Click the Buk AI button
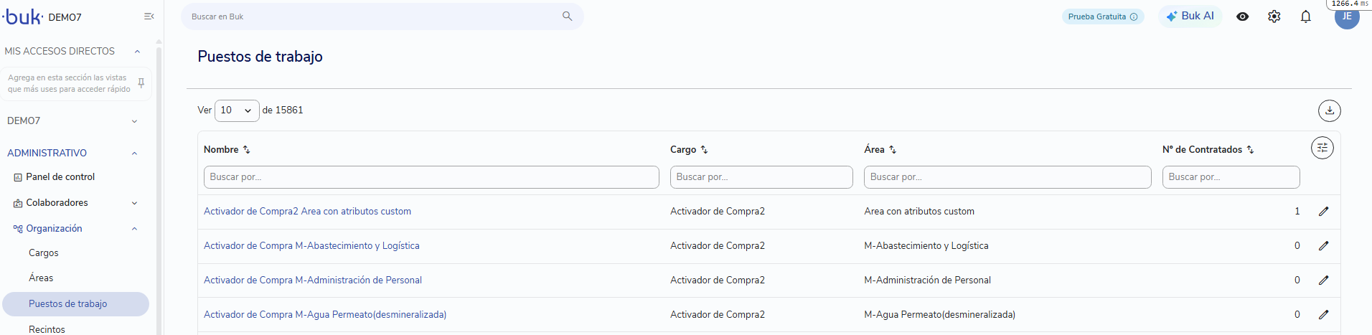Viewport: 1372px width, 335px height. pos(1190,16)
